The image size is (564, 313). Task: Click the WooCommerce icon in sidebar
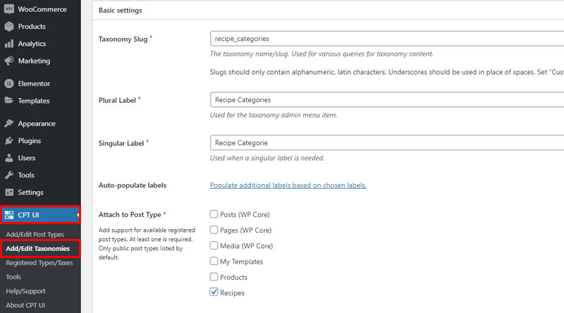[9, 9]
